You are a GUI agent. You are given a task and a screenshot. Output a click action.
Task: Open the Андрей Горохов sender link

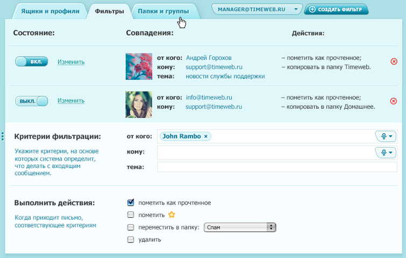click(x=209, y=58)
